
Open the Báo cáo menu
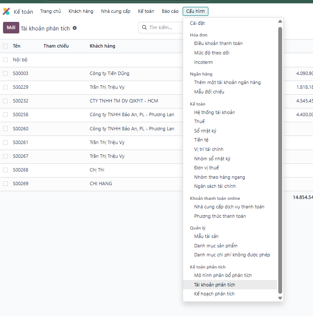[170, 11]
